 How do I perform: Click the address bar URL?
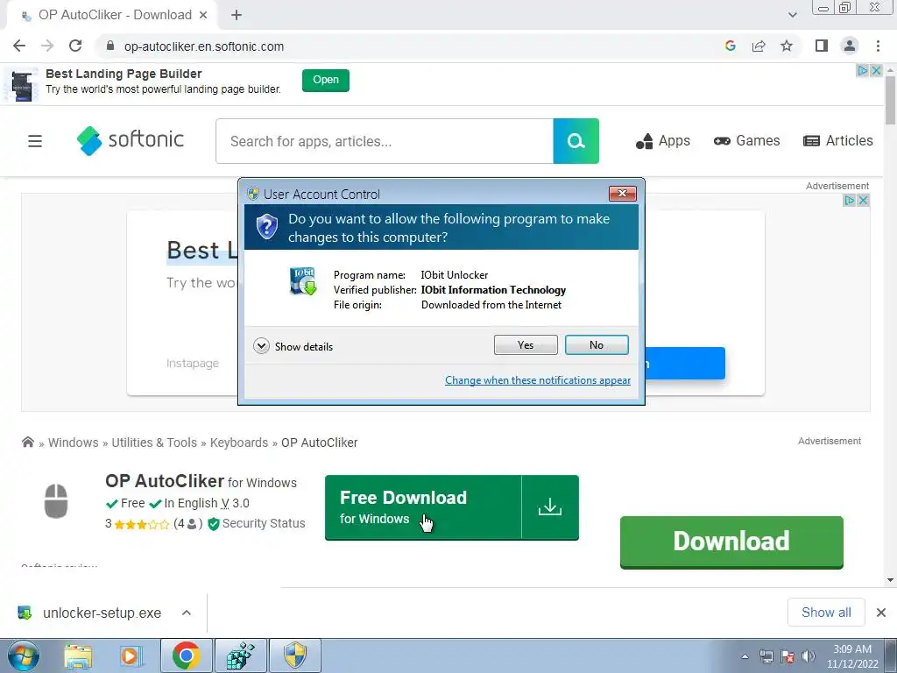[203, 46]
